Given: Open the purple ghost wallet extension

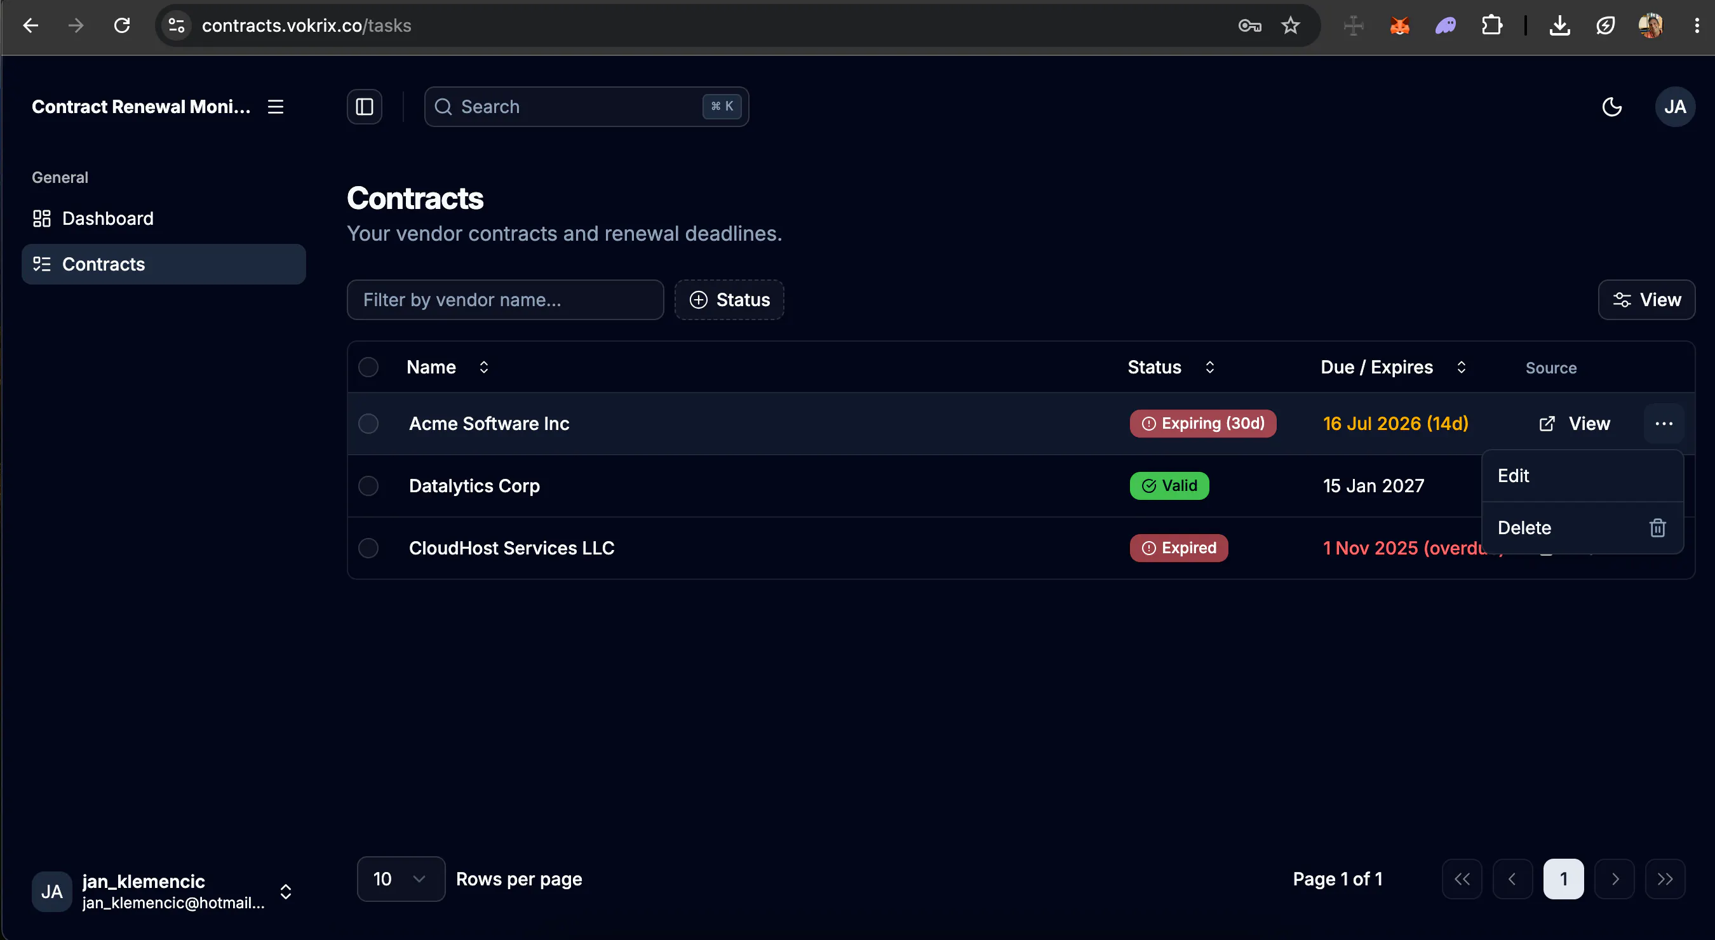Looking at the screenshot, I should (1446, 25).
